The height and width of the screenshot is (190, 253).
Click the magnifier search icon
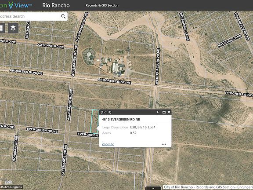(x=63, y=16)
